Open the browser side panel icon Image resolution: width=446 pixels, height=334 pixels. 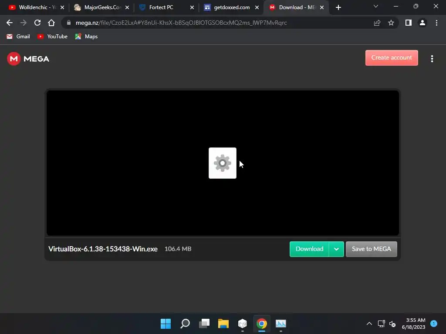[409, 23]
